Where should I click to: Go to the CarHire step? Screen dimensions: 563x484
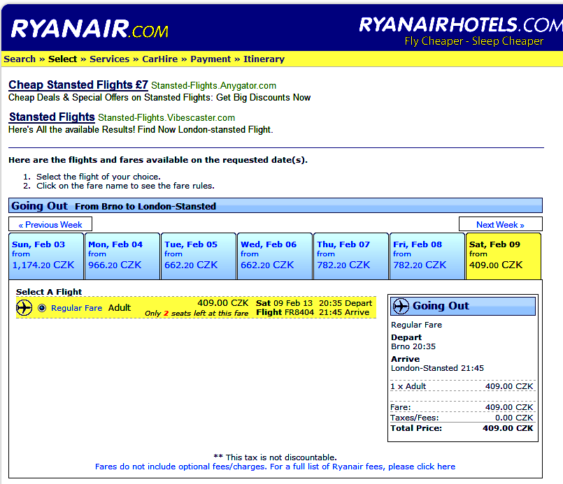(x=159, y=59)
